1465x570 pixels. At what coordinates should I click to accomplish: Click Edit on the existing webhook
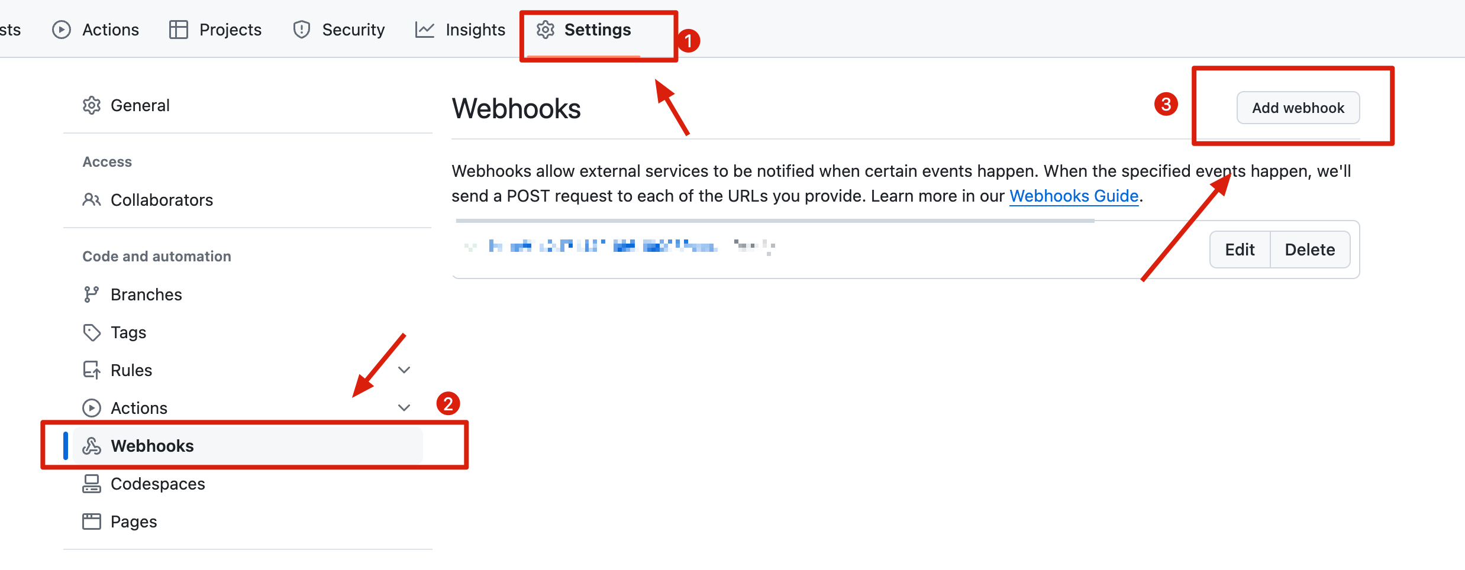pyautogui.click(x=1240, y=250)
